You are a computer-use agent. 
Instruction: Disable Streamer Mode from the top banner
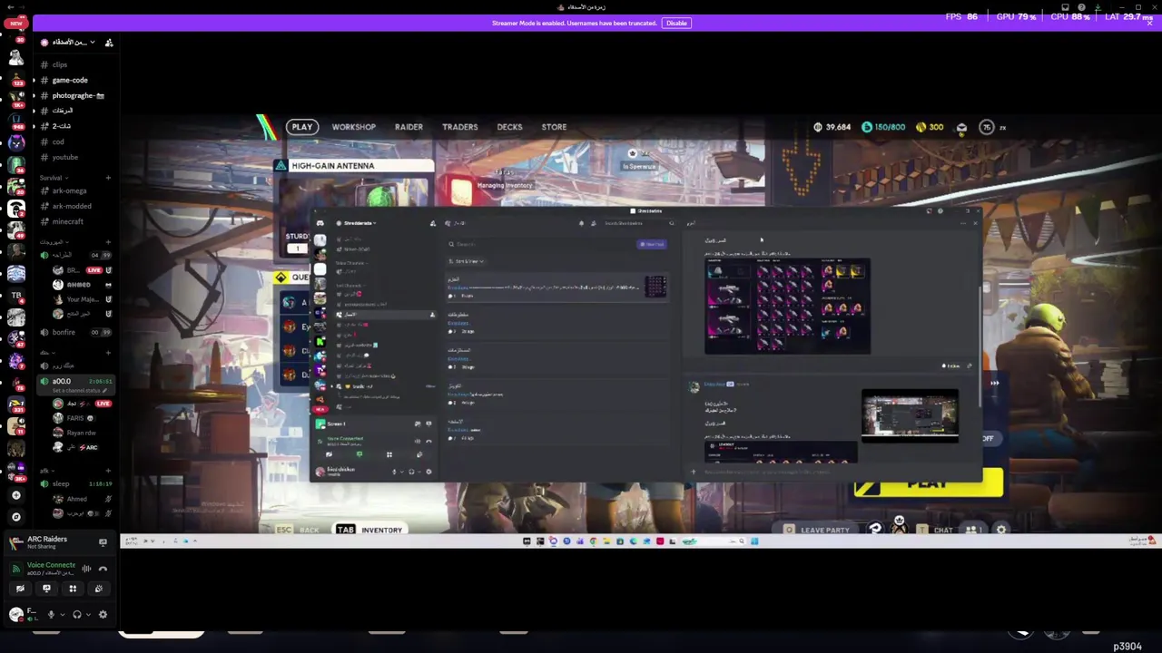pos(676,23)
